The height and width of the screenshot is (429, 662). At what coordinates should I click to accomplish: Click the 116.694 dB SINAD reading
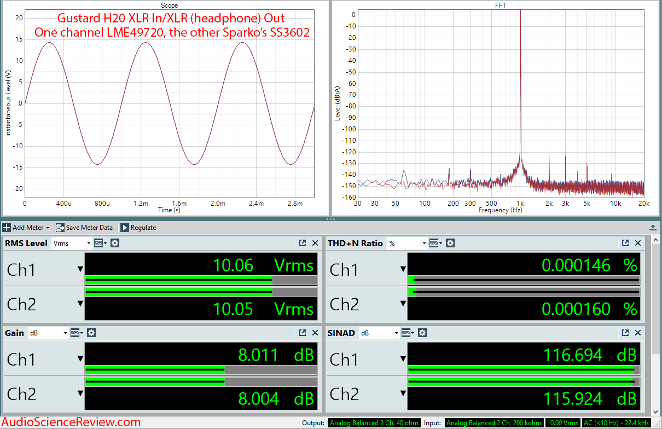(590, 355)
